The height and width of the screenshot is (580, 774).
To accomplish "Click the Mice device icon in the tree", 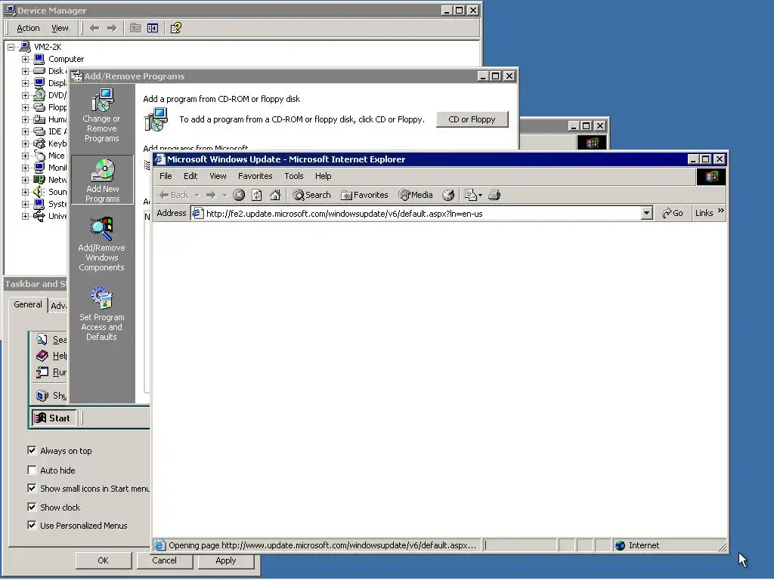I will tap(39, 156).
